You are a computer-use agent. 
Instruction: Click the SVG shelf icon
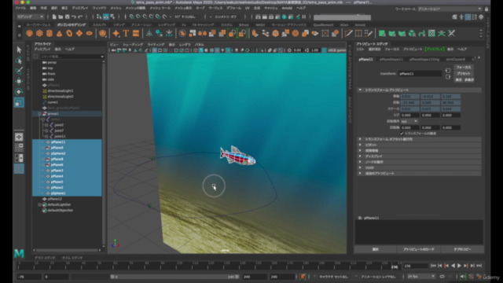tap(136, 33)
